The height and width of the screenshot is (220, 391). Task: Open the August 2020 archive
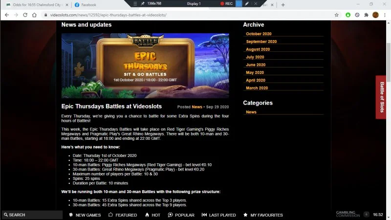click(x=258, y=49)
